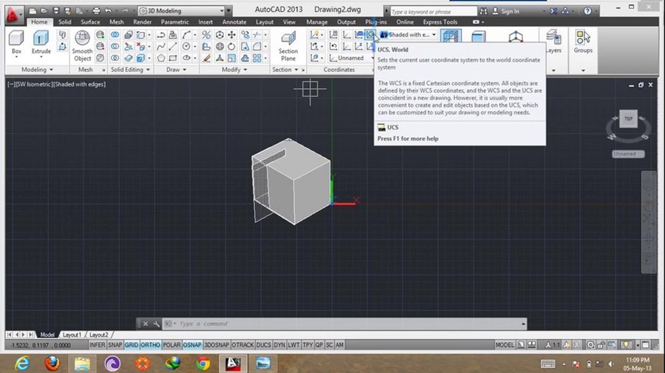
Task: Toggle DUCS dynamic UCS in status bar
Action: [264, 345]
